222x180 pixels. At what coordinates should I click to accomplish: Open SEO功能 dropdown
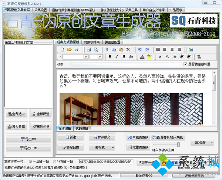[x=202, y=143]
